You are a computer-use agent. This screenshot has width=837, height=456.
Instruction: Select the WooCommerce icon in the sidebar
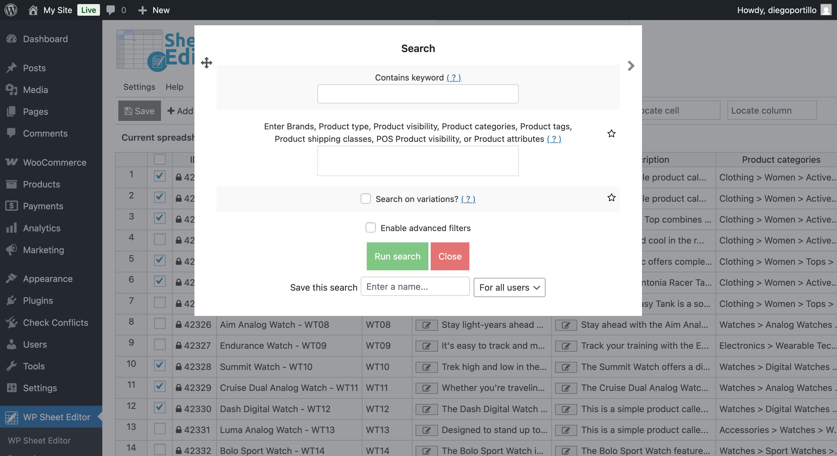coord(11,162)
